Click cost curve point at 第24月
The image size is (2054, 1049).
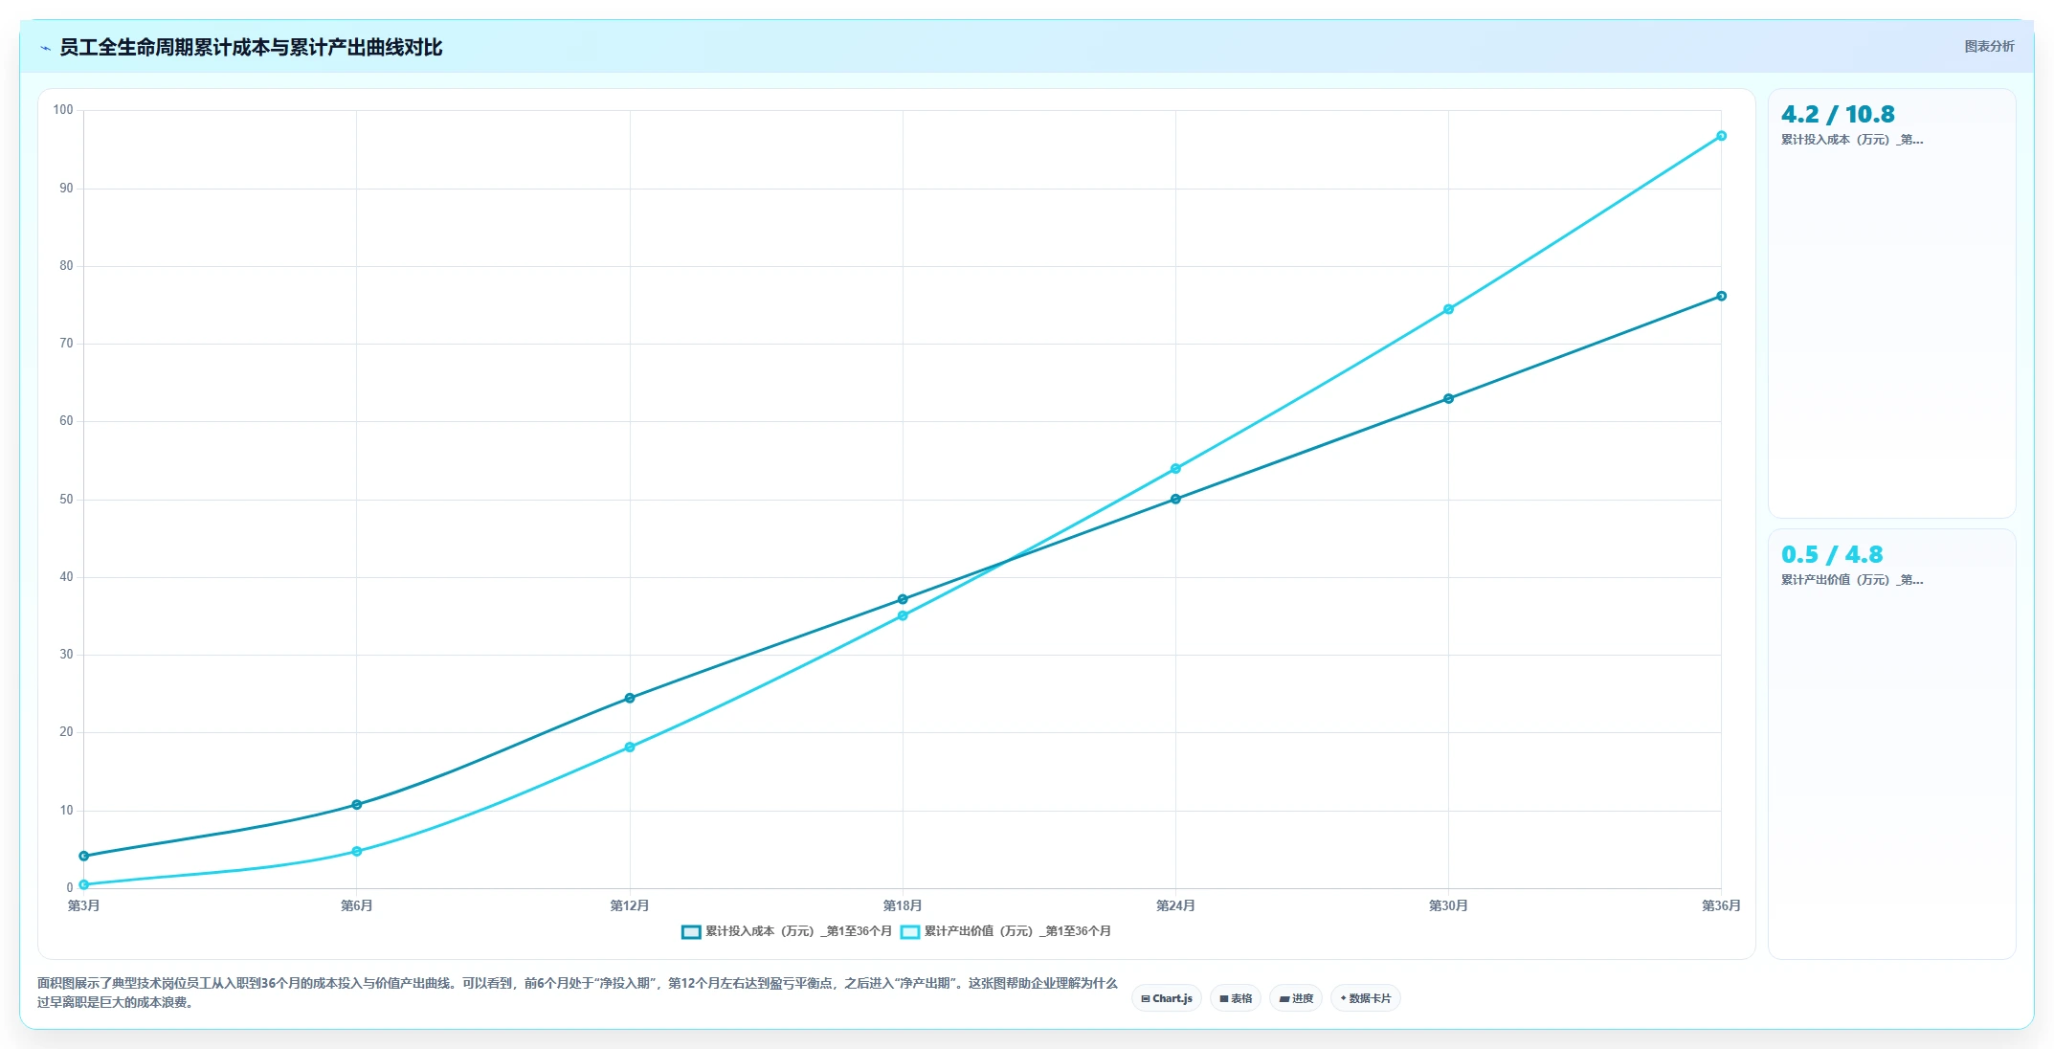pyautogui.click(x=1175, y=499)
